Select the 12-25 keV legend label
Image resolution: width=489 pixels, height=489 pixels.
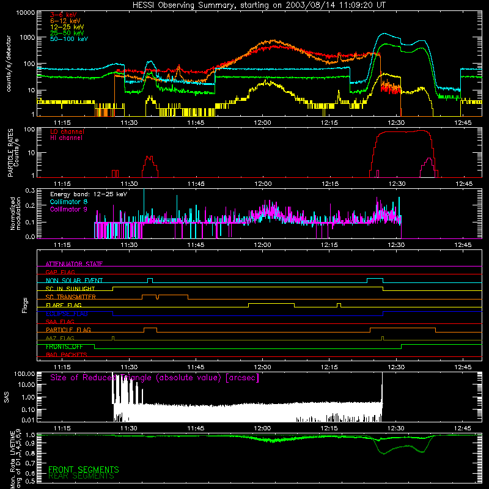click(x=67, y=27)
